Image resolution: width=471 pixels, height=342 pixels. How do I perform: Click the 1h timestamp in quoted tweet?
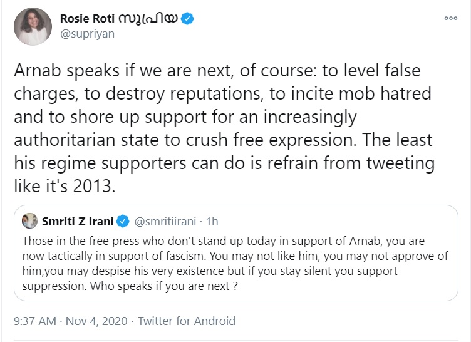212,222
